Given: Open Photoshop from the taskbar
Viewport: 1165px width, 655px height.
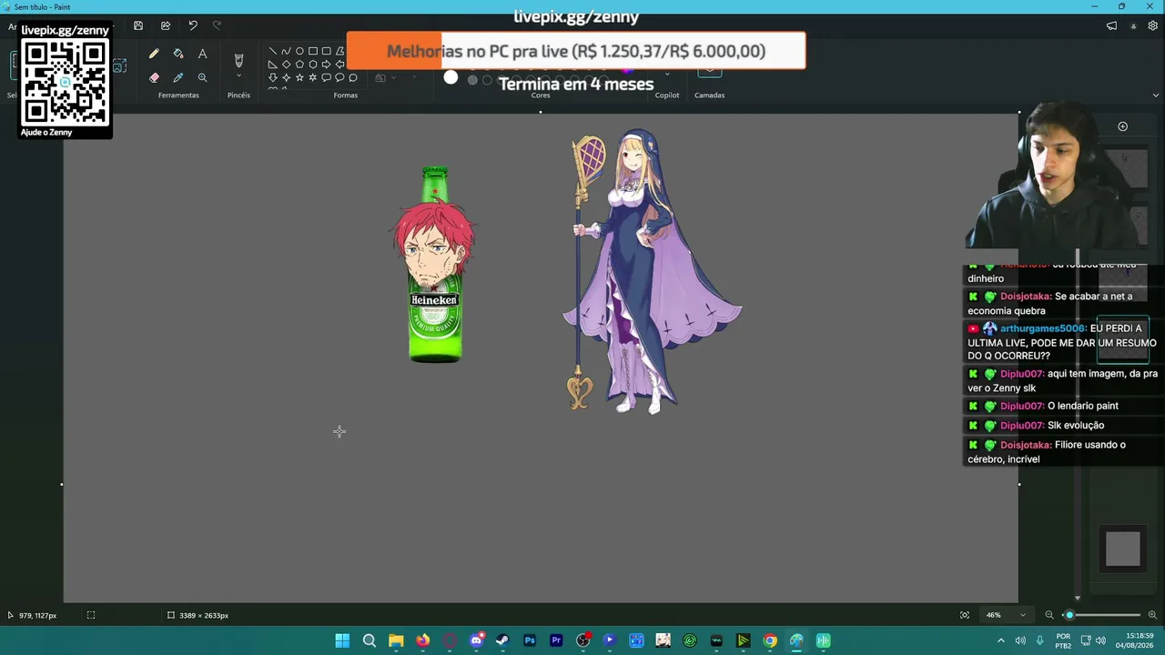Looking at the screenshot, I should click(x=530, y=640).
